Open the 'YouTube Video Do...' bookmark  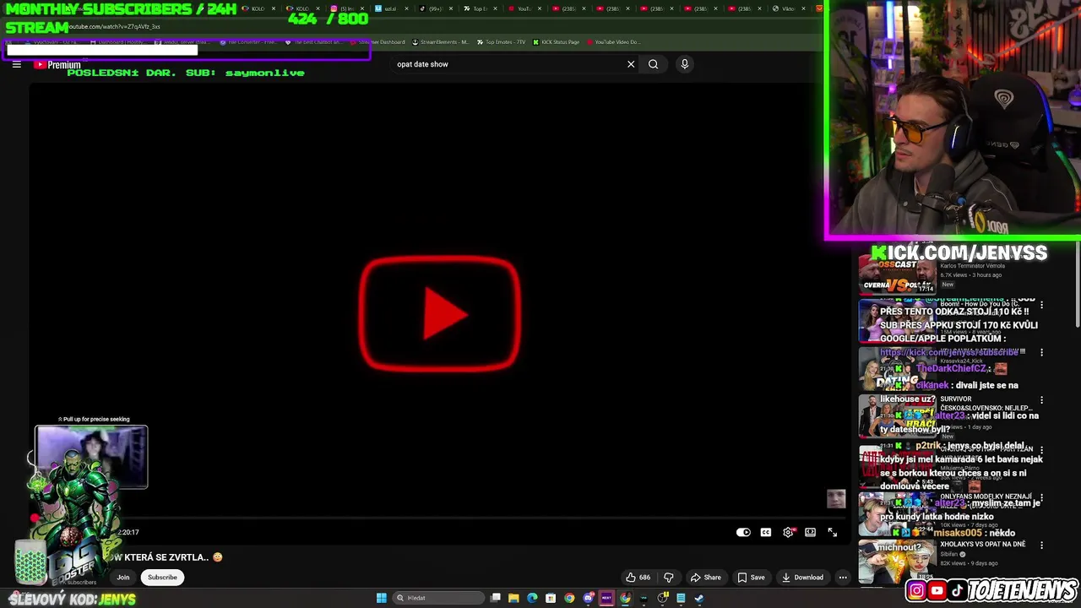coord(613,42)
